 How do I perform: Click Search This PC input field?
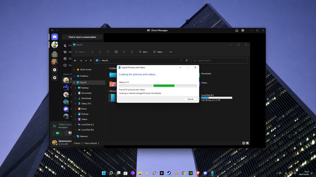[x=220, y=60]
